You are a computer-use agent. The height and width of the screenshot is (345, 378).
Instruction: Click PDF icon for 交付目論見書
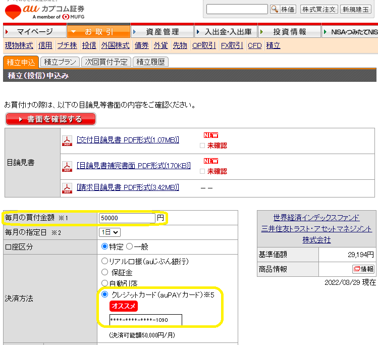pyautogui.click(x=67, y=140)
